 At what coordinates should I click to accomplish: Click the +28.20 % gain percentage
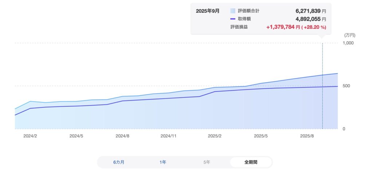pyautogui.click(x=315, y=27)
